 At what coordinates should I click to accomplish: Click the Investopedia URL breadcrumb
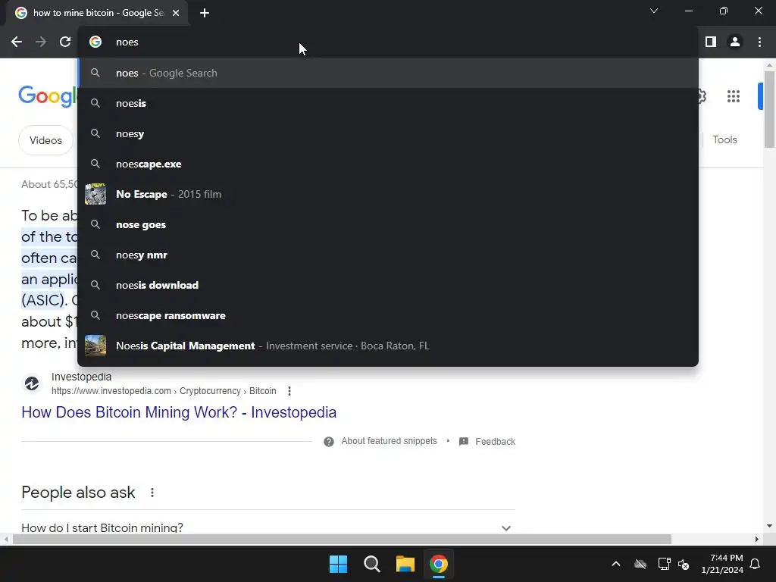pyautogui.click(x=164, y=391)
